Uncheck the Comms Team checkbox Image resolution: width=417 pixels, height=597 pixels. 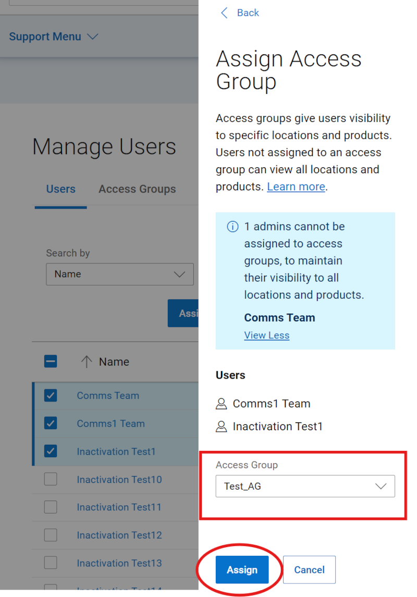point(51,395)
